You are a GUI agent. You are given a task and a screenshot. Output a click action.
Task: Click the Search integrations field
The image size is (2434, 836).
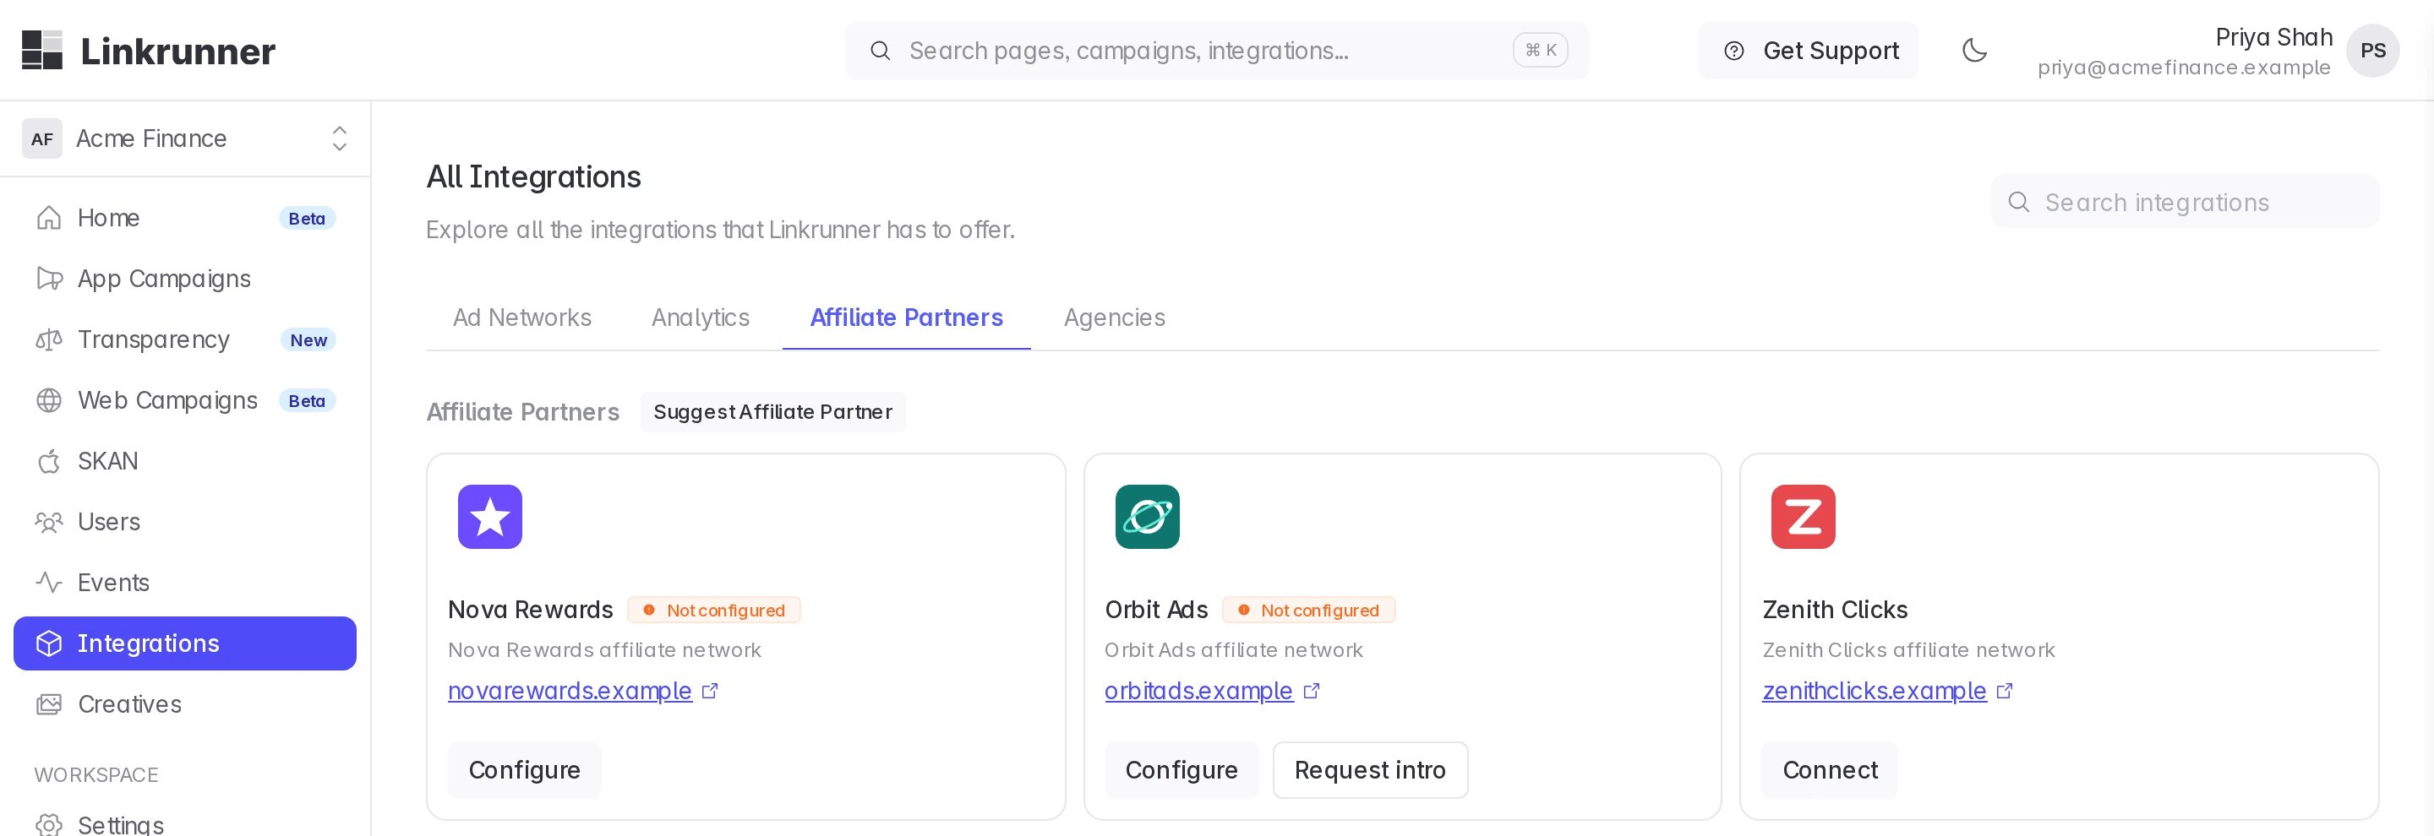(x=2185, y=202)
